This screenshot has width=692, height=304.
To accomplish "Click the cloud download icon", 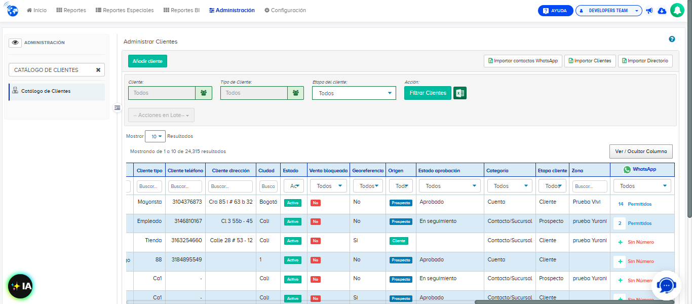I will coord(662,11).
